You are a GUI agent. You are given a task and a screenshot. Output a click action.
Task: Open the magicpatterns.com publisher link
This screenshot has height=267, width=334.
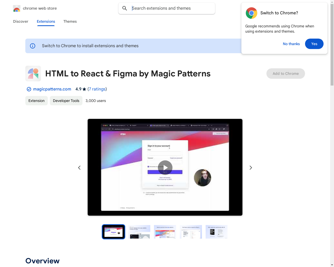[x=52, y=89]
